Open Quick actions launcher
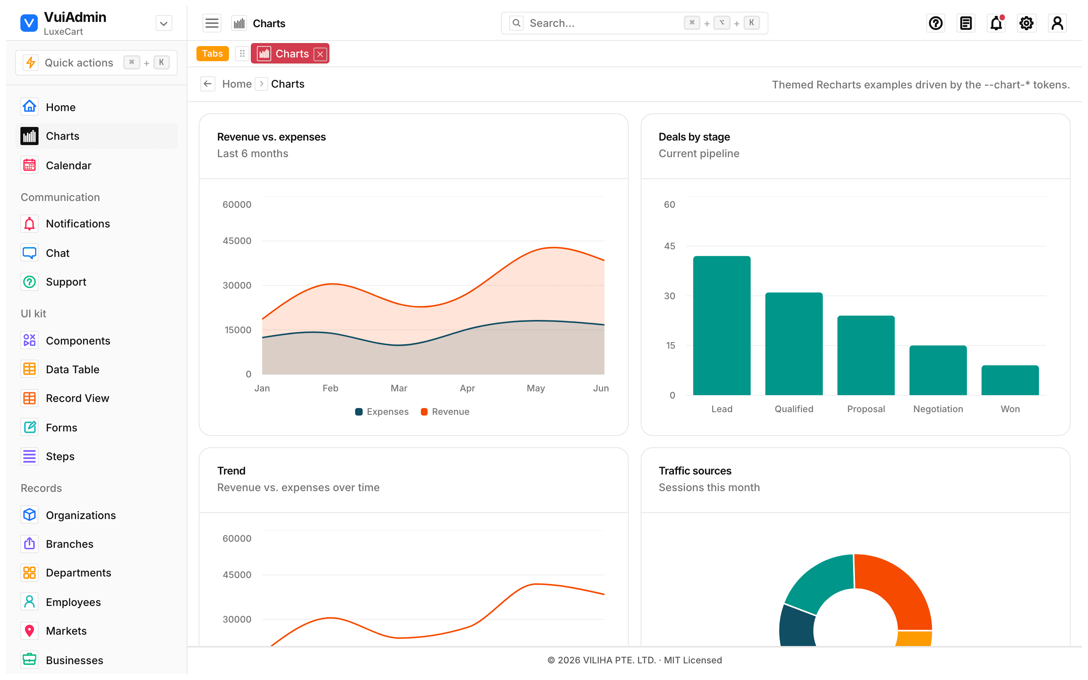 point(96,62)
